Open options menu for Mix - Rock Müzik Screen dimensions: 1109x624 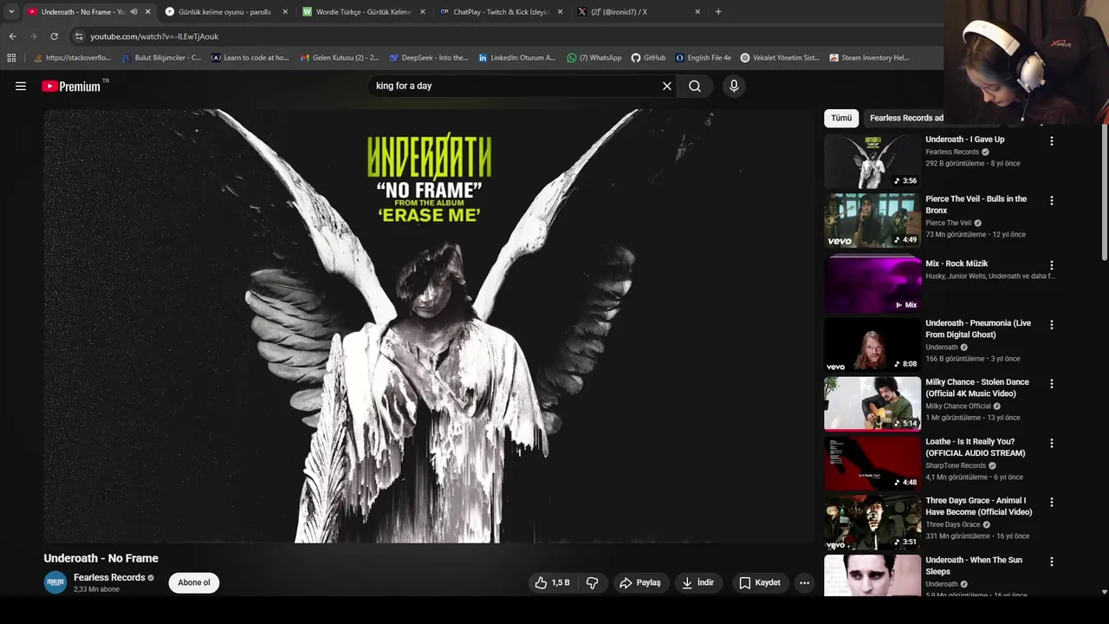(x=1052, y=265)
